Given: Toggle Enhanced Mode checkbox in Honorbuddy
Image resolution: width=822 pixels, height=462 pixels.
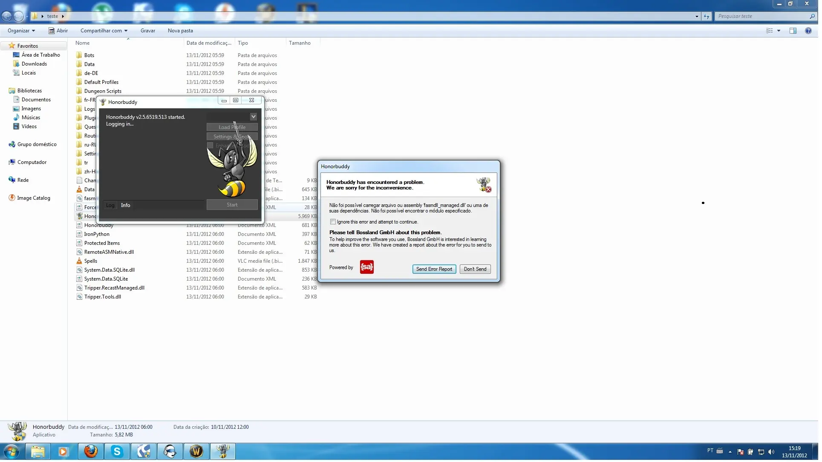Looking at the screenshot, I should coord(211,146).
